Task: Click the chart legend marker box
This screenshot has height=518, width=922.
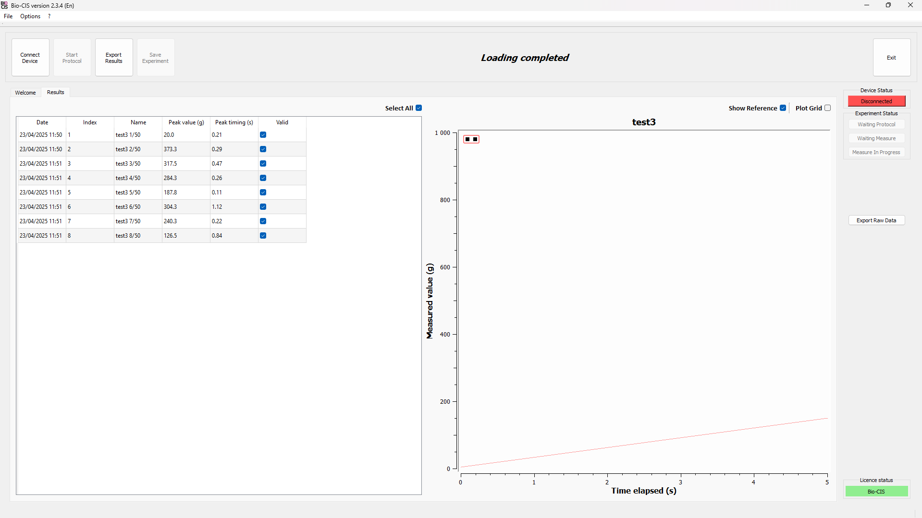Action: click(471, 139)
